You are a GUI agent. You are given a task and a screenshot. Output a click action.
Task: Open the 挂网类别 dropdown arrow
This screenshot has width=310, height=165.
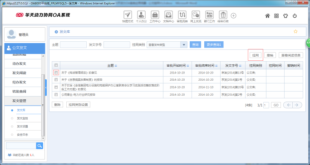184,45
